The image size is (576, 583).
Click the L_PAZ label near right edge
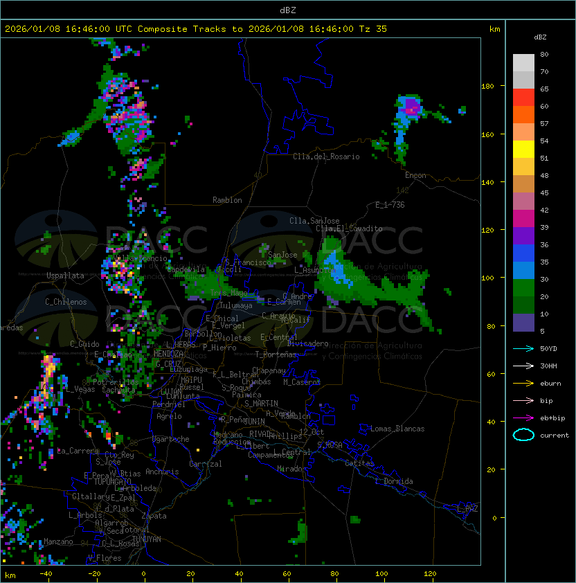click(x=467, y=509)
